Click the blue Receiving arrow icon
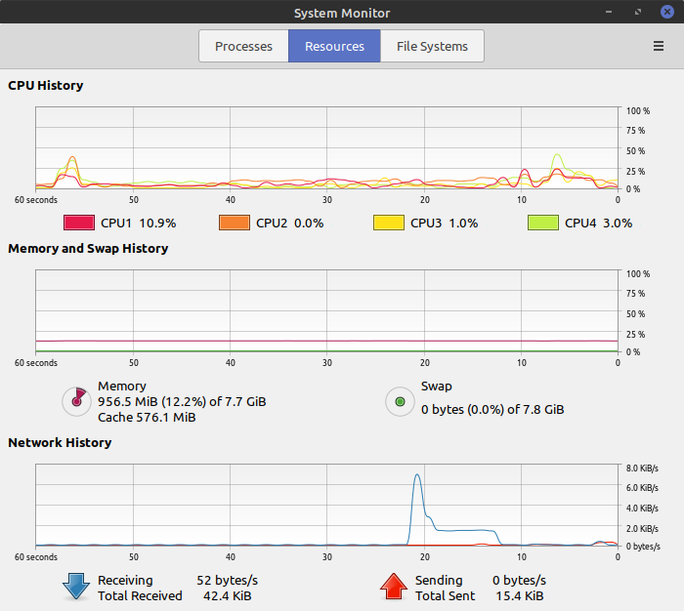 pyautogui.click(x=75, y=587)
